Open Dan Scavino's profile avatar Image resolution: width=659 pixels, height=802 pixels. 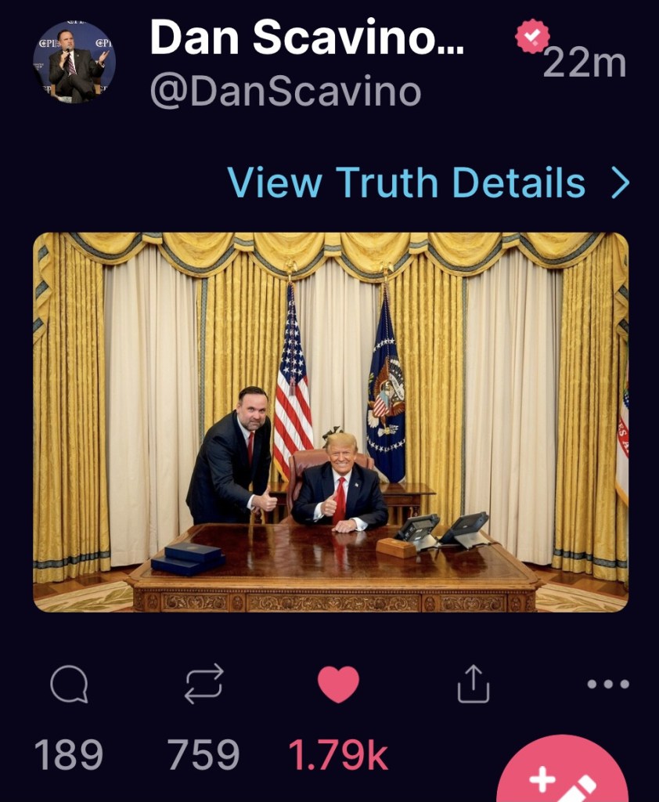click(x=74, y=63)
